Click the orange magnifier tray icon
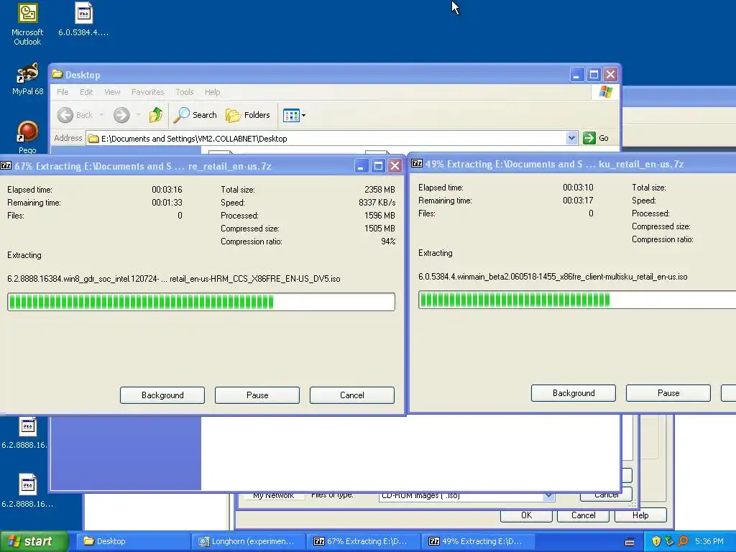This screenshot has width=736, height=552. 683,541
